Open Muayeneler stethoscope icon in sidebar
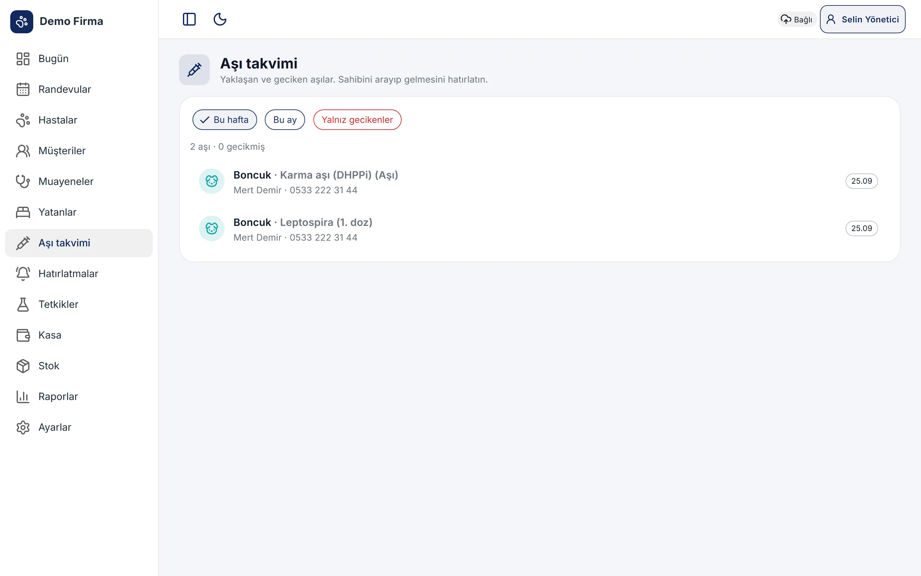 23,182
